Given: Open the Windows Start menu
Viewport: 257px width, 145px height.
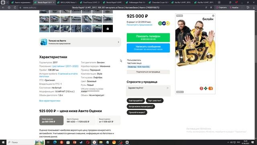Looking at the screenshot, I should pyautogui.click(x=3, y=142).
